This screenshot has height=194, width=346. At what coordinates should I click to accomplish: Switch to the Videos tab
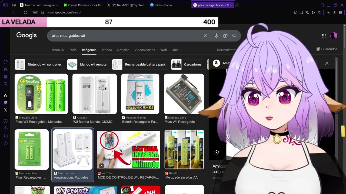pos(107,50)
